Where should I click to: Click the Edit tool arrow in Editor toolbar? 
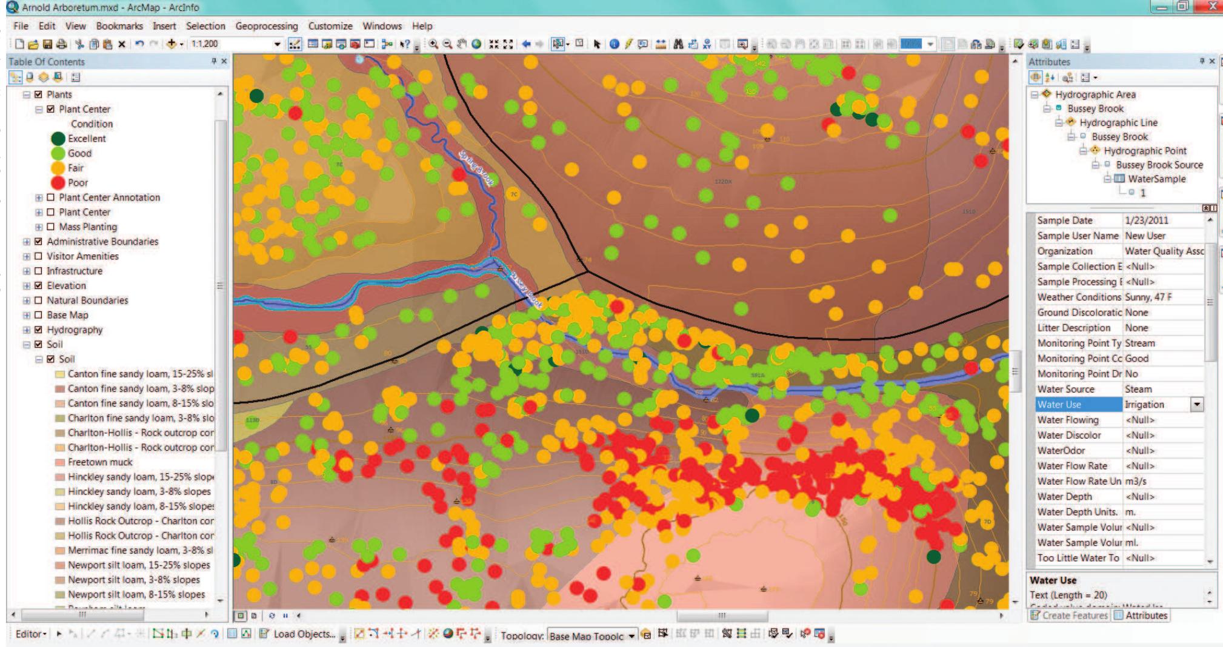[x=59, y=634]
